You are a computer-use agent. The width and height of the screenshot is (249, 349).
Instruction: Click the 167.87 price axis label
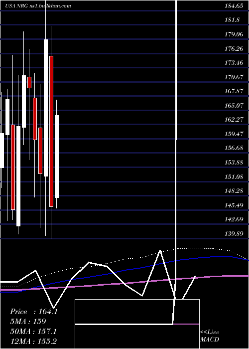point(234,91)
